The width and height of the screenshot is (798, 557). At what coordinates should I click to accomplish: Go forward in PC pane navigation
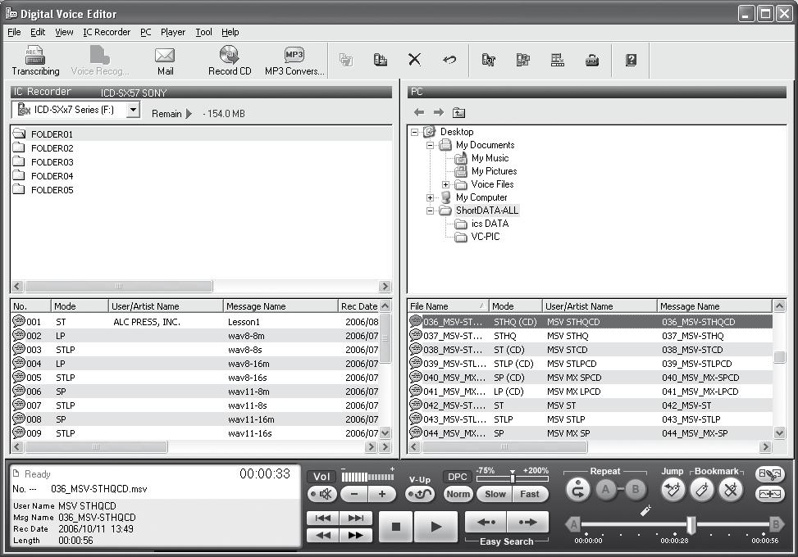pyautogui.click(x=439, y=112)
